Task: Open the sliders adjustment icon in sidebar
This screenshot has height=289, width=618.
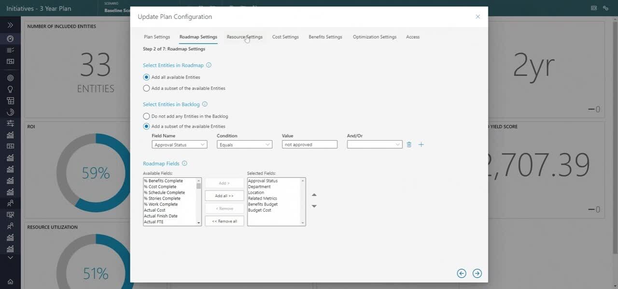Action: [10, 124]
